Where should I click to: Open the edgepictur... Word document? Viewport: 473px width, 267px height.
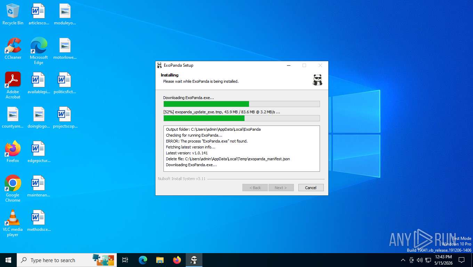pos(39,152)
